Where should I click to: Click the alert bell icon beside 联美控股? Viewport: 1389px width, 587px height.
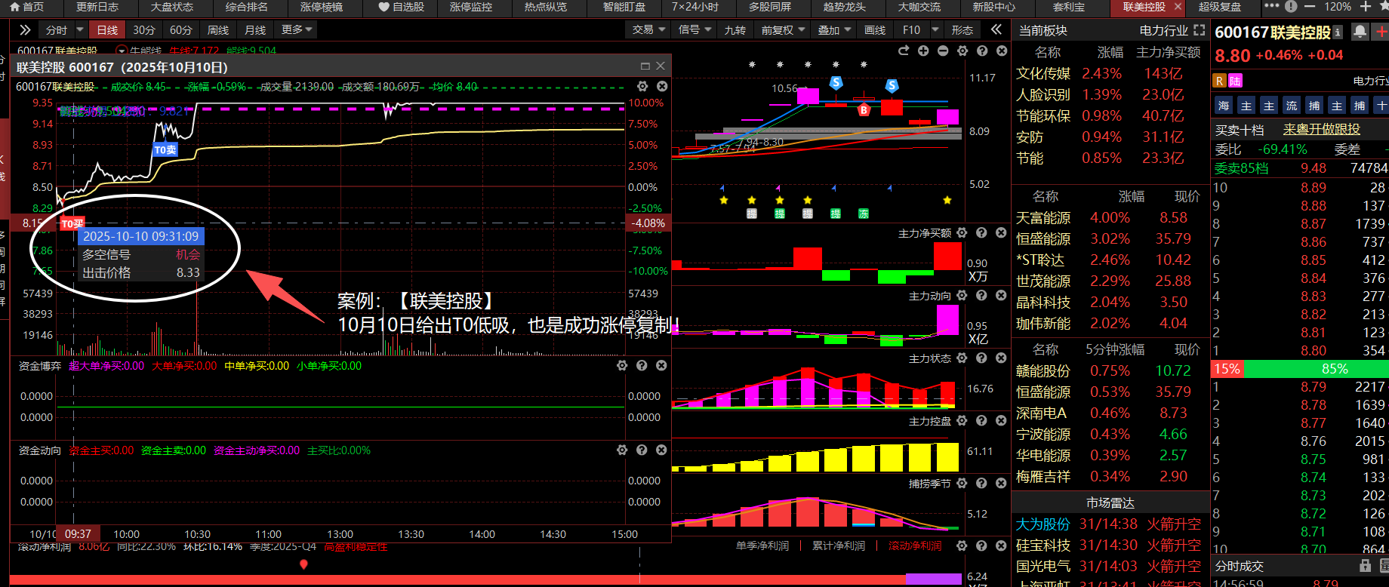point(1360,32)
